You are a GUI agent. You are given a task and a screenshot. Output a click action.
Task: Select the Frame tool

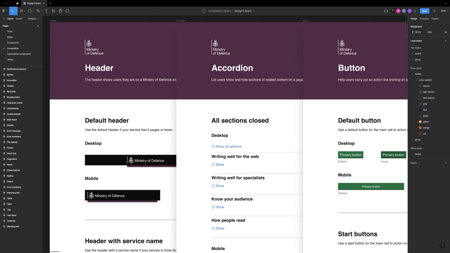pyautogui.click(x=21, y=11)
